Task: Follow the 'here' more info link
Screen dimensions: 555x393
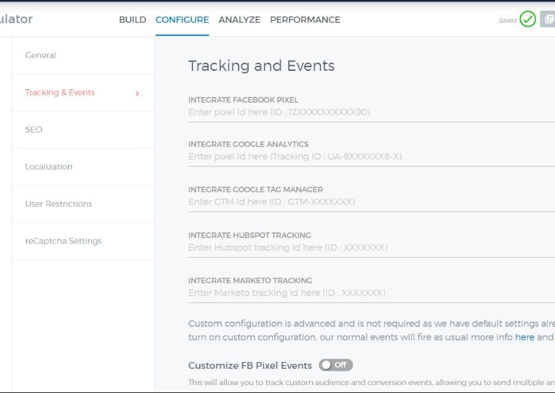Action: point(525,338)
